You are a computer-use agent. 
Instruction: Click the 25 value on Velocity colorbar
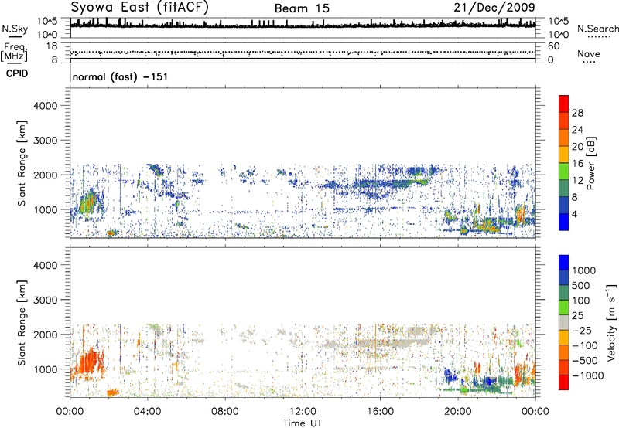[577, 316]
